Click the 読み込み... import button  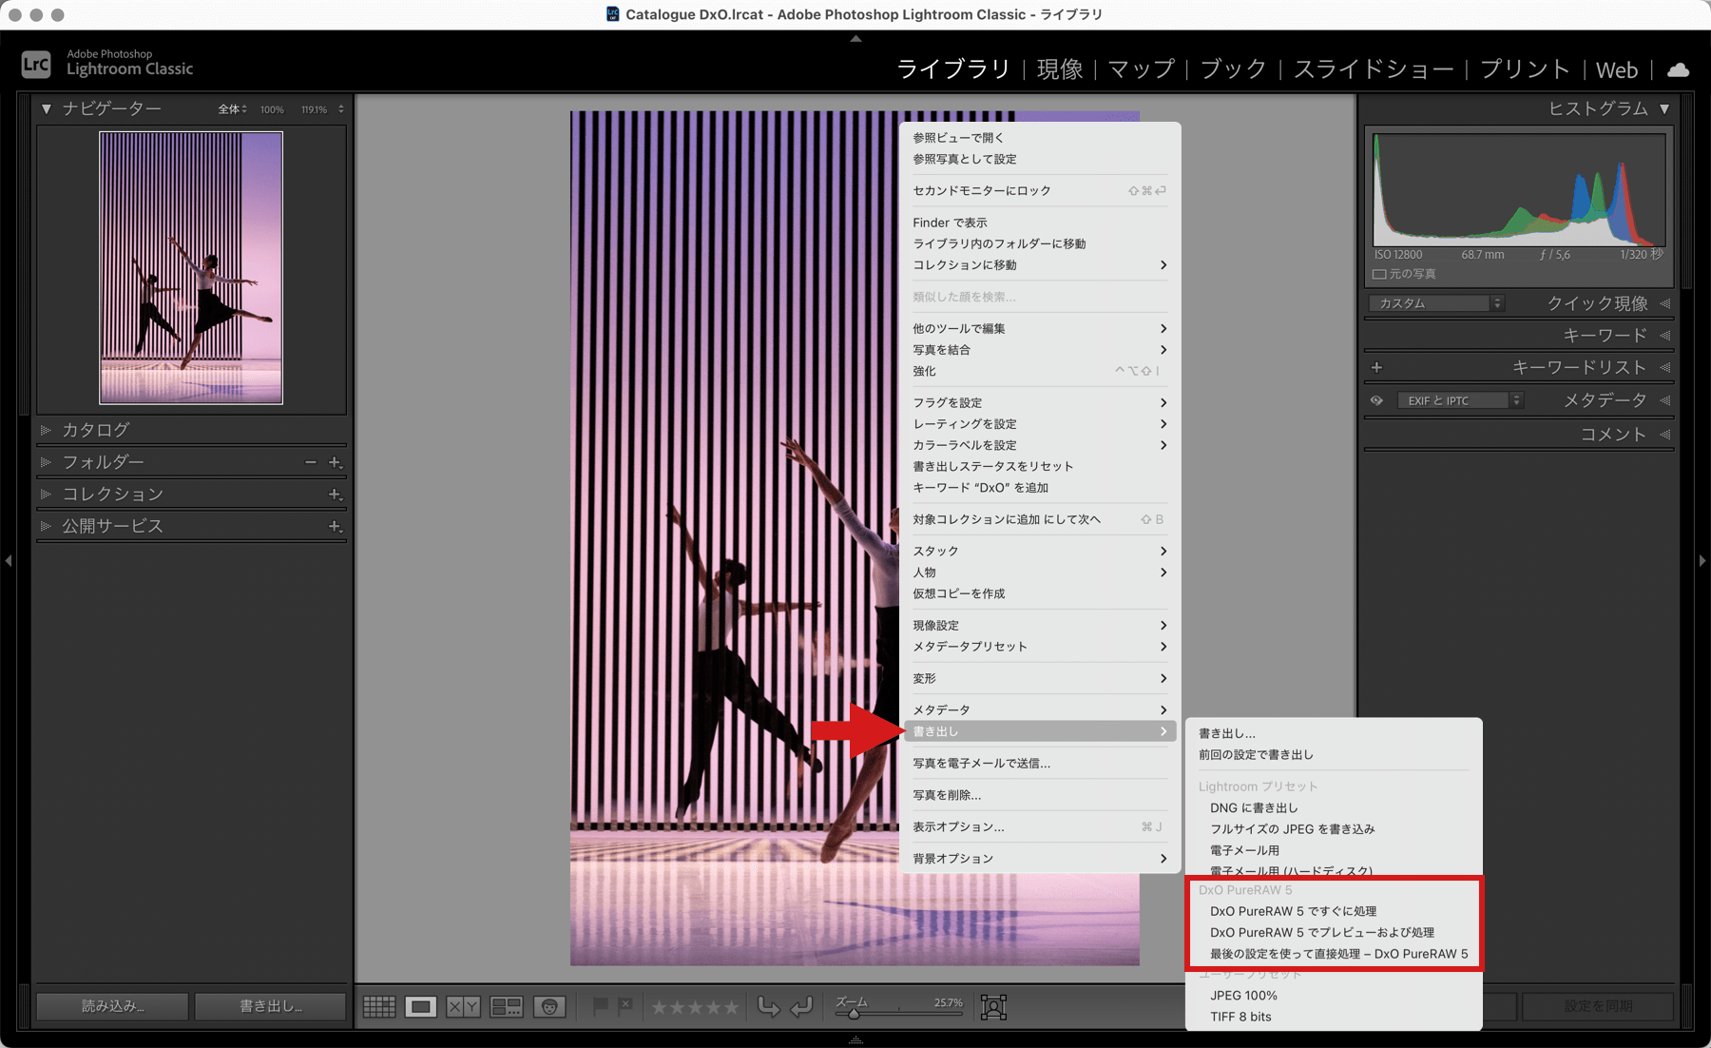(112, 1006)
